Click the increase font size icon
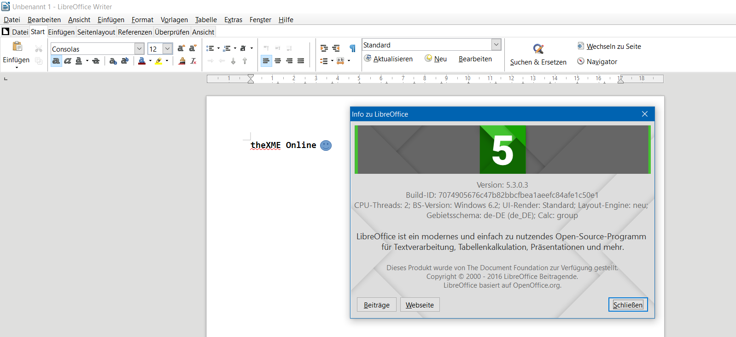The height and width of the screenshot is (337, 736). (181, 48)
